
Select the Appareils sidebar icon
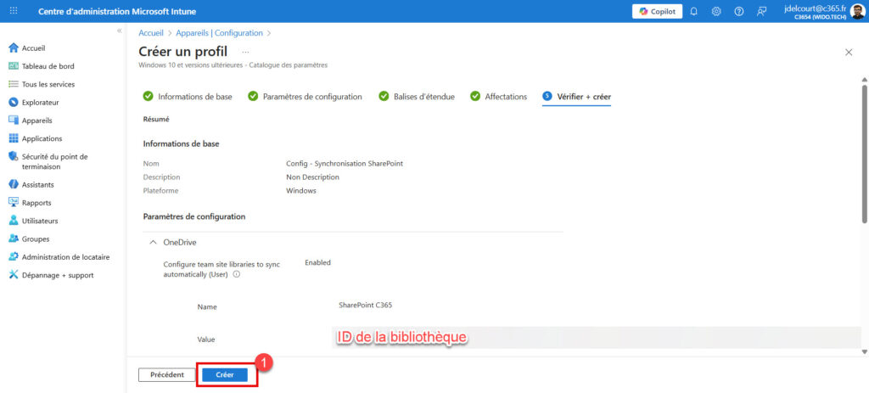pyautogui.click(x=14, y=121)
